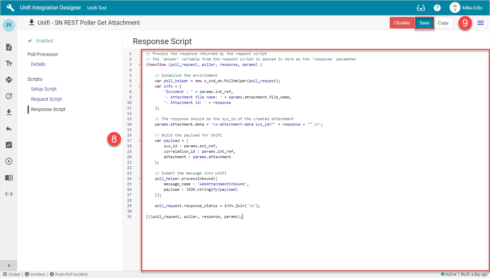490x278 pixels.
Task: Open the clipboard checkmark icon in sidebar
Action: coord(9,145)
